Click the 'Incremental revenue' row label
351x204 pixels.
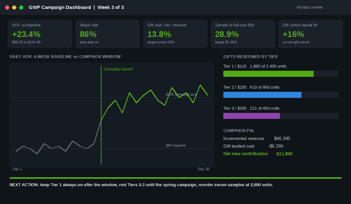[x=243, y=138]
